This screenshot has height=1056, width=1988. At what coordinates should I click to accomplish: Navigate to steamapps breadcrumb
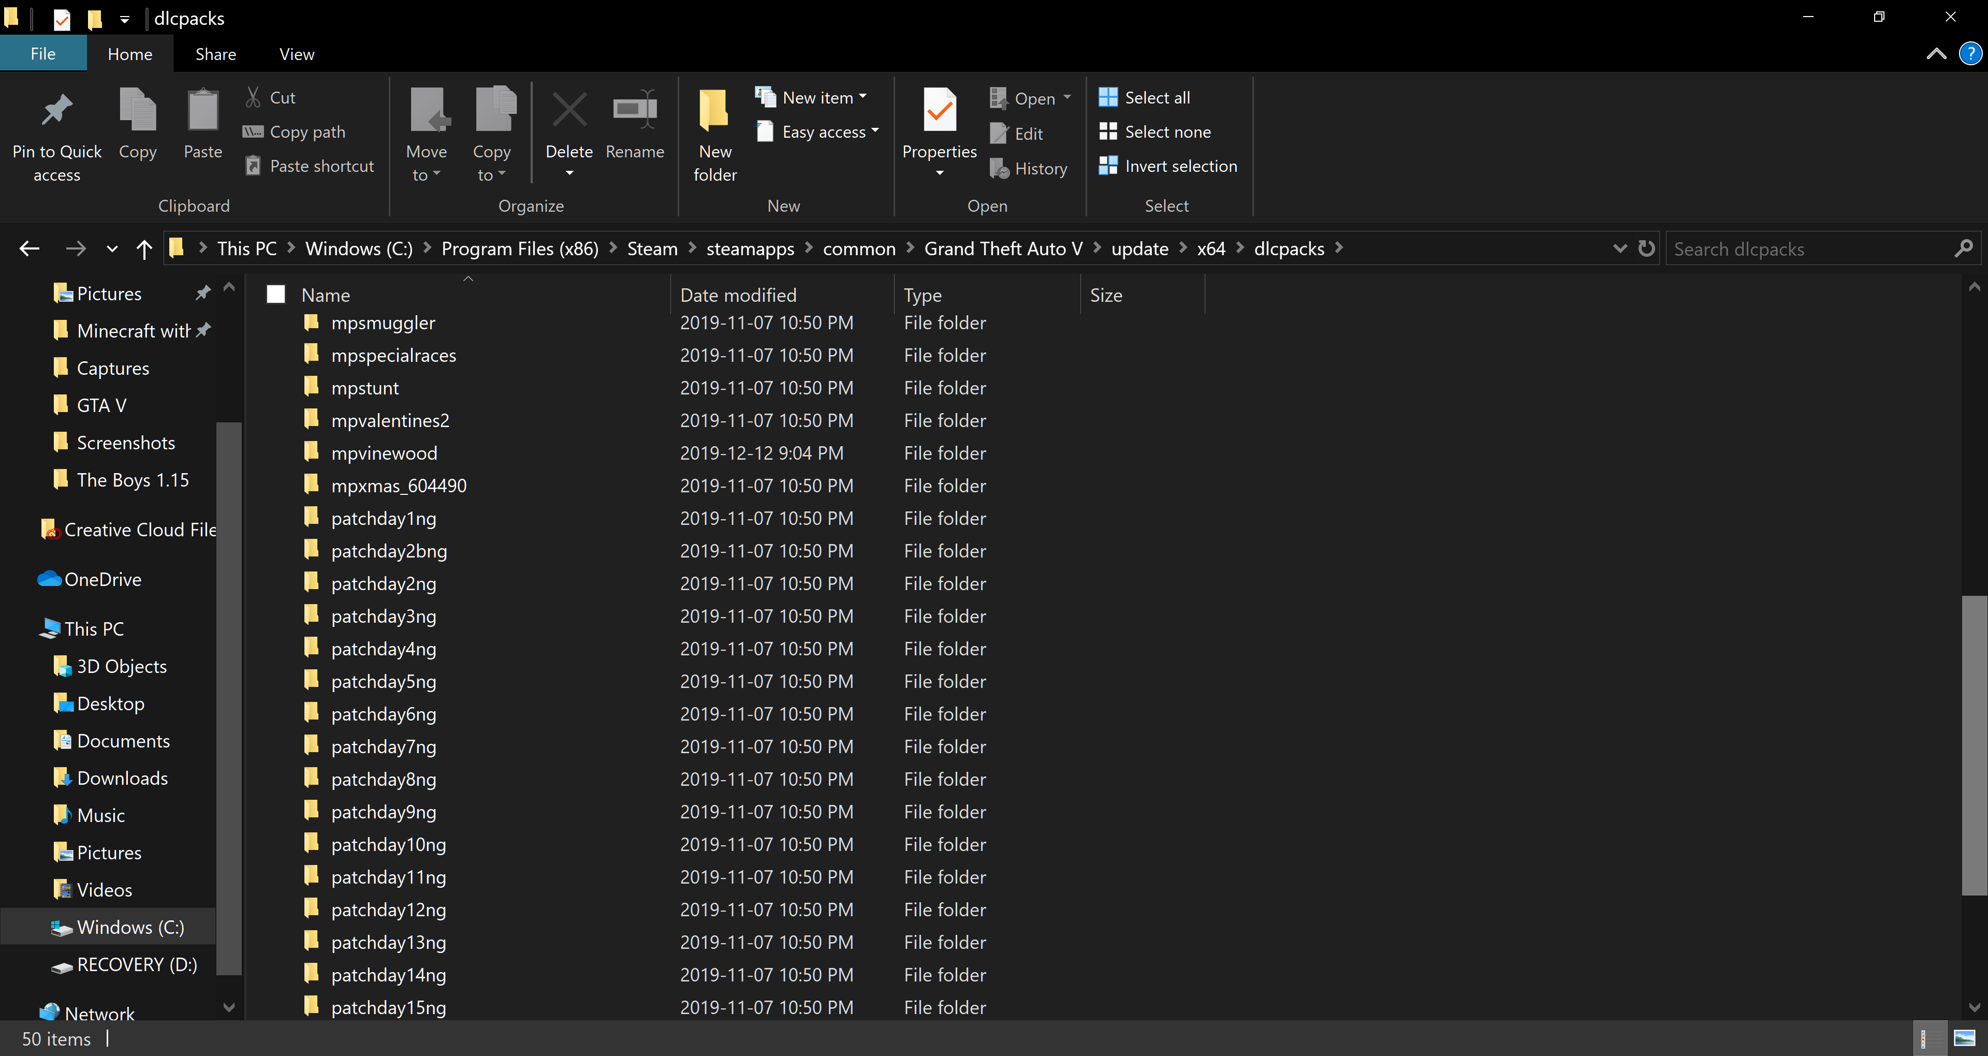[x=750, y=248]
